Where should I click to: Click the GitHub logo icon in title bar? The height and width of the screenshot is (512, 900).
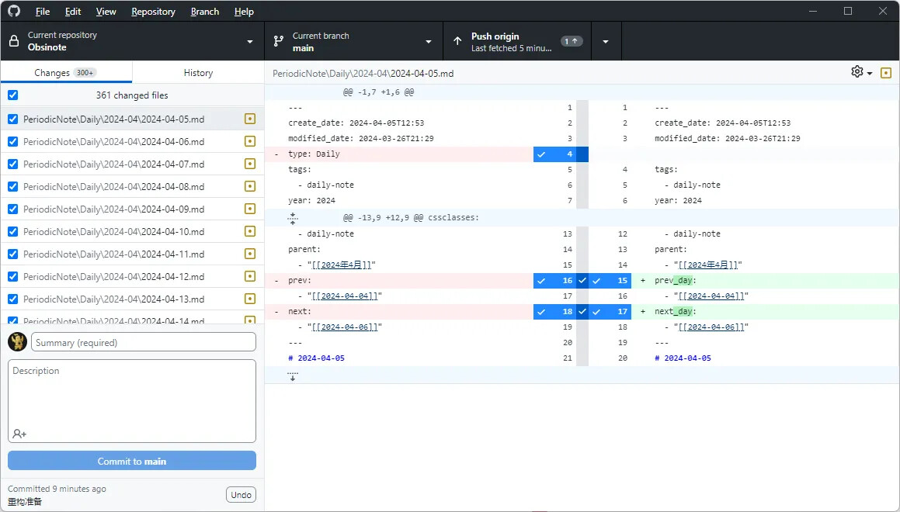(14, 12)
